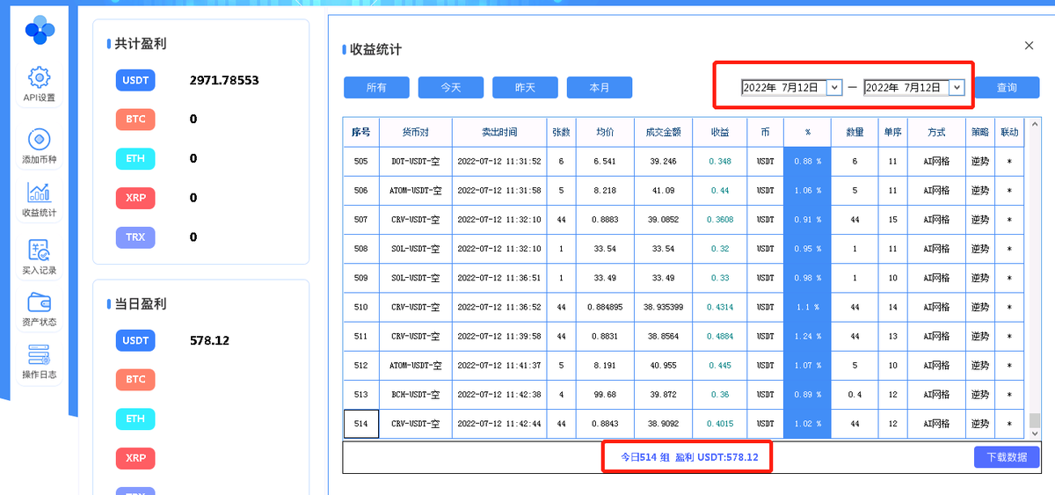1055x495 pixels.
Task: Open 资产状态 in the sidebar
Action: tap(39, 309)
